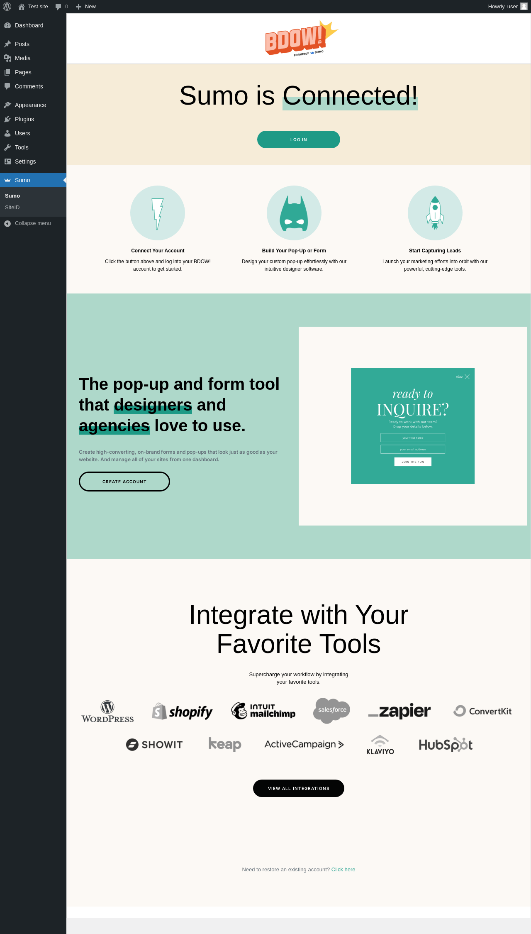This screenshot has width=531, height=934.
Task: Click the 'Connect Your Account' heading
Action: point(158,251)
